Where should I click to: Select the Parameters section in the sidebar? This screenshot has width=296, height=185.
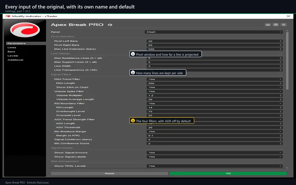point(26,43)
